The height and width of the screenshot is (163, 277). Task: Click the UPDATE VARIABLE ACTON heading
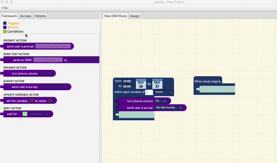pyautogui.click(x=21, y=95)
